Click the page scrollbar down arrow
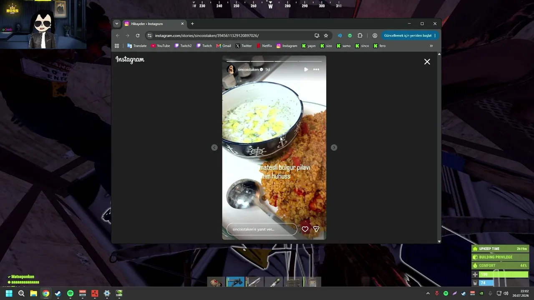The image size is (534, 300). (x=439, y=241)
